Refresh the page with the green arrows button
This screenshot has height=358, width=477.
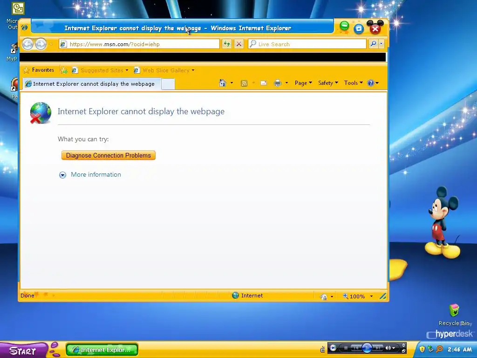227,44
